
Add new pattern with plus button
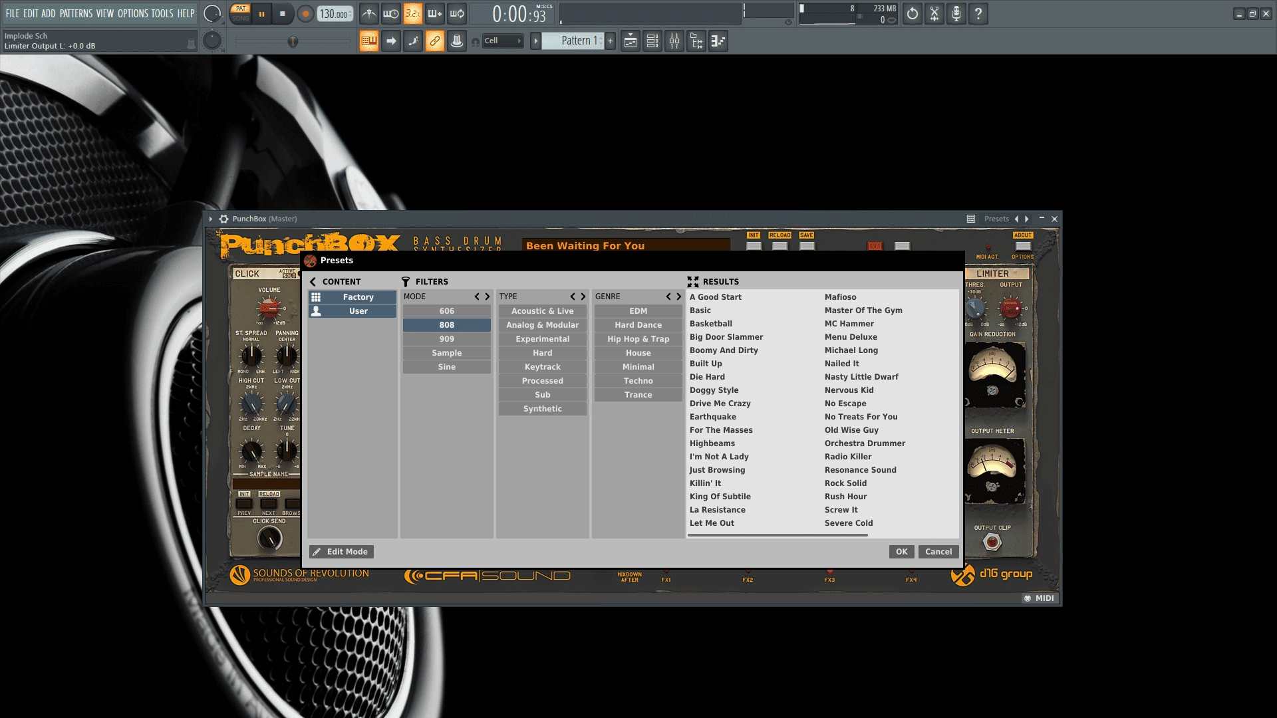coord(610,41)
